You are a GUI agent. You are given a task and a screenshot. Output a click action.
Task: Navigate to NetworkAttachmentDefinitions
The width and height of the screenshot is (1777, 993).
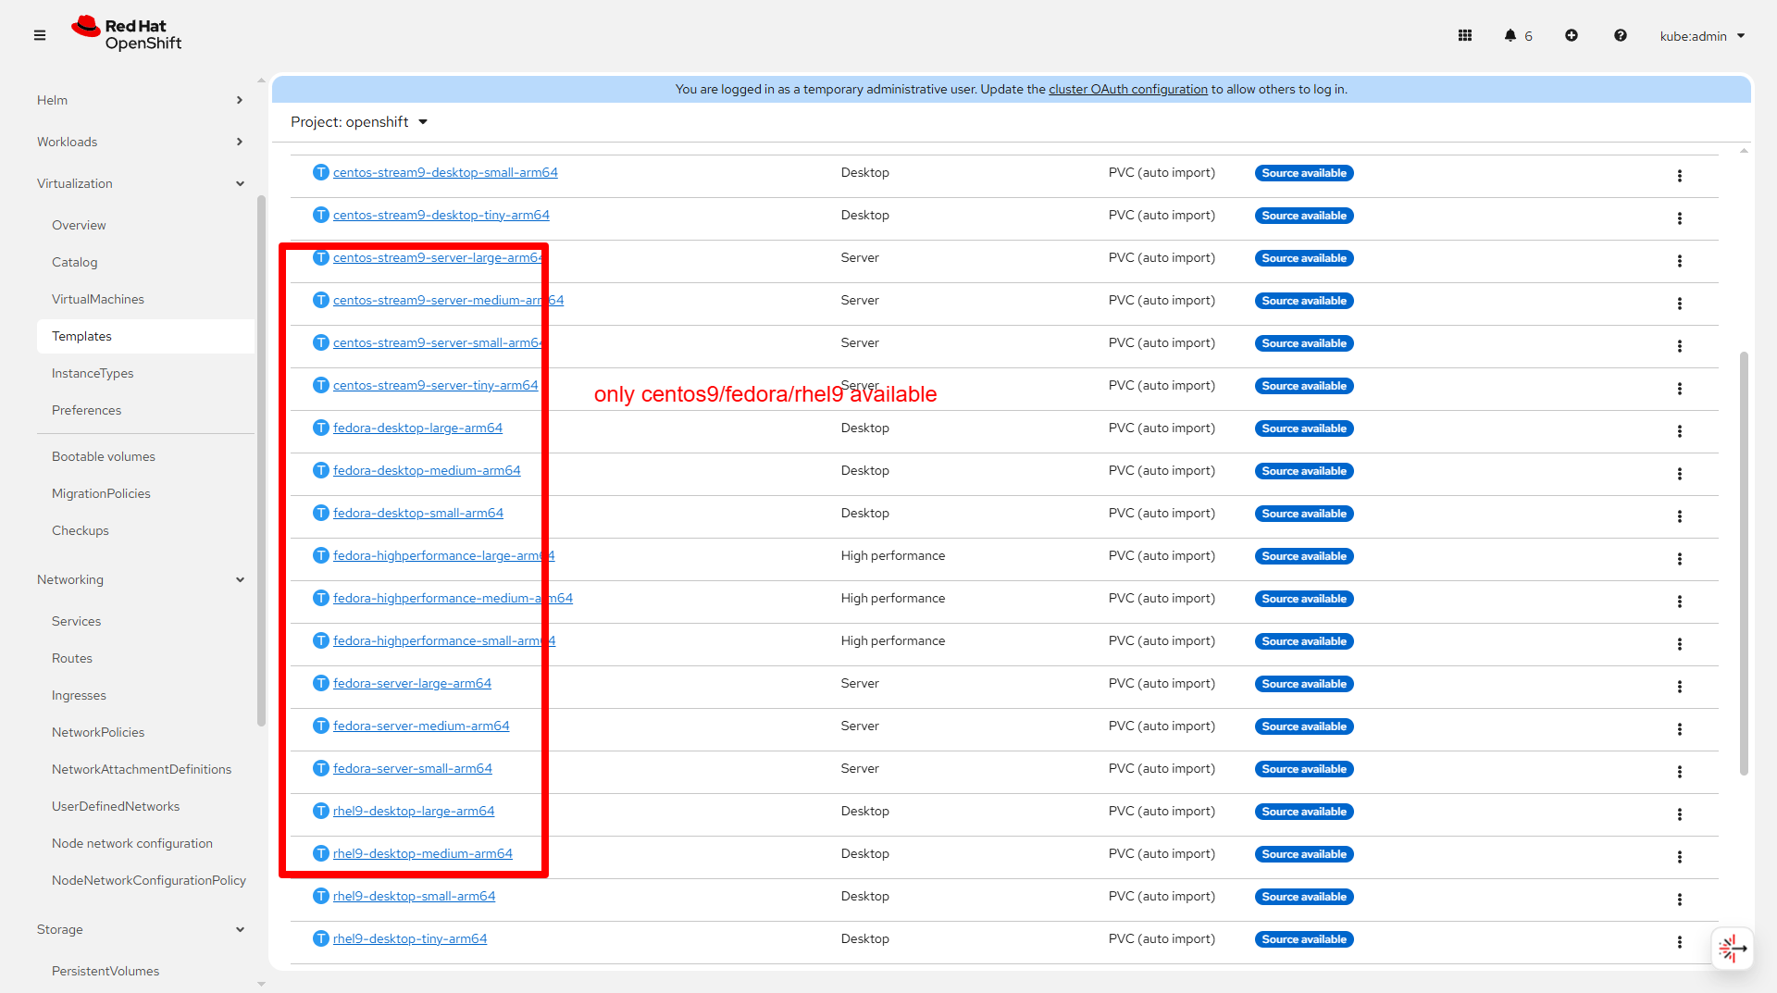tap(142, 769)
